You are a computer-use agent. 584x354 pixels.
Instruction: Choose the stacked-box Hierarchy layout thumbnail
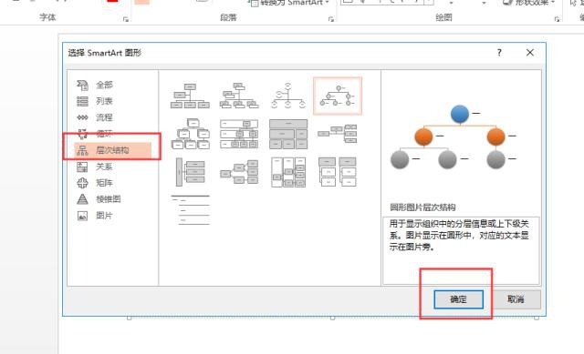pyautogui.click(x=190, y=134)
